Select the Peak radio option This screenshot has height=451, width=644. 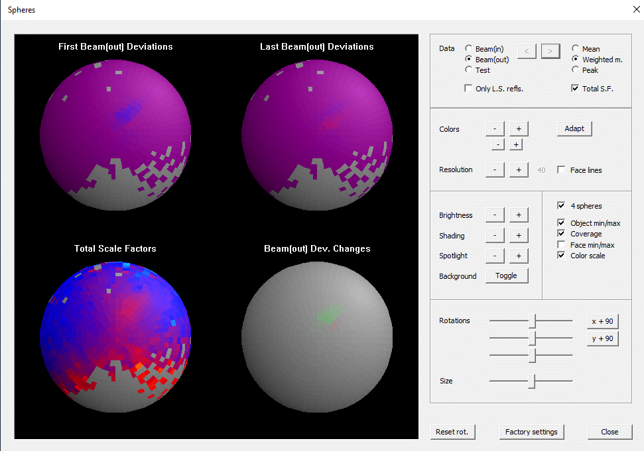pyautogui.click(x=576, y=70)
